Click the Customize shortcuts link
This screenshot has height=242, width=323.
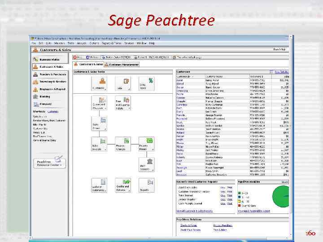pos(53,112)
